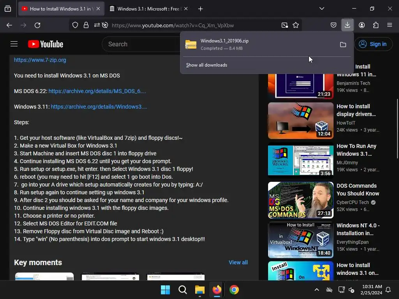Open MS DOS 6.22 archive.org link
Image resolution: width=399 pixels, height=299 pixels.
pyautogui.click(x=97, y=91)
